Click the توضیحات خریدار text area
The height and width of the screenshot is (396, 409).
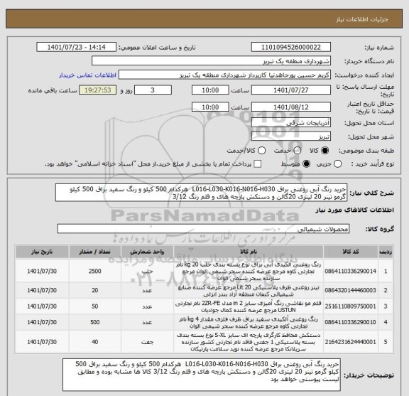[x=202, y=375]
